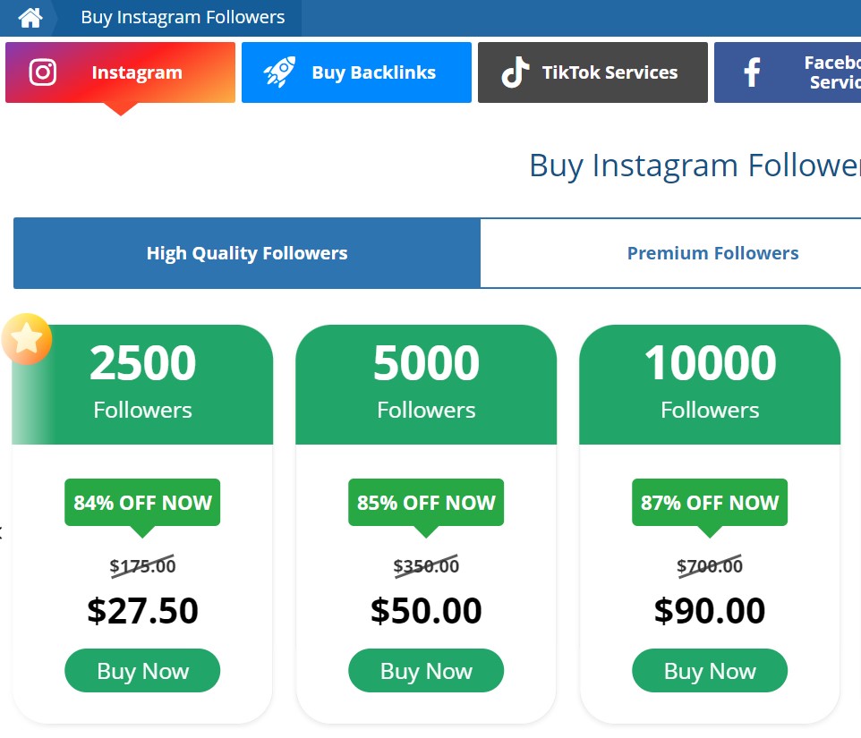This screenshot has width=861, height=738.
Task: Switch to Premium Followers tab
Action: tap(670, 253)
